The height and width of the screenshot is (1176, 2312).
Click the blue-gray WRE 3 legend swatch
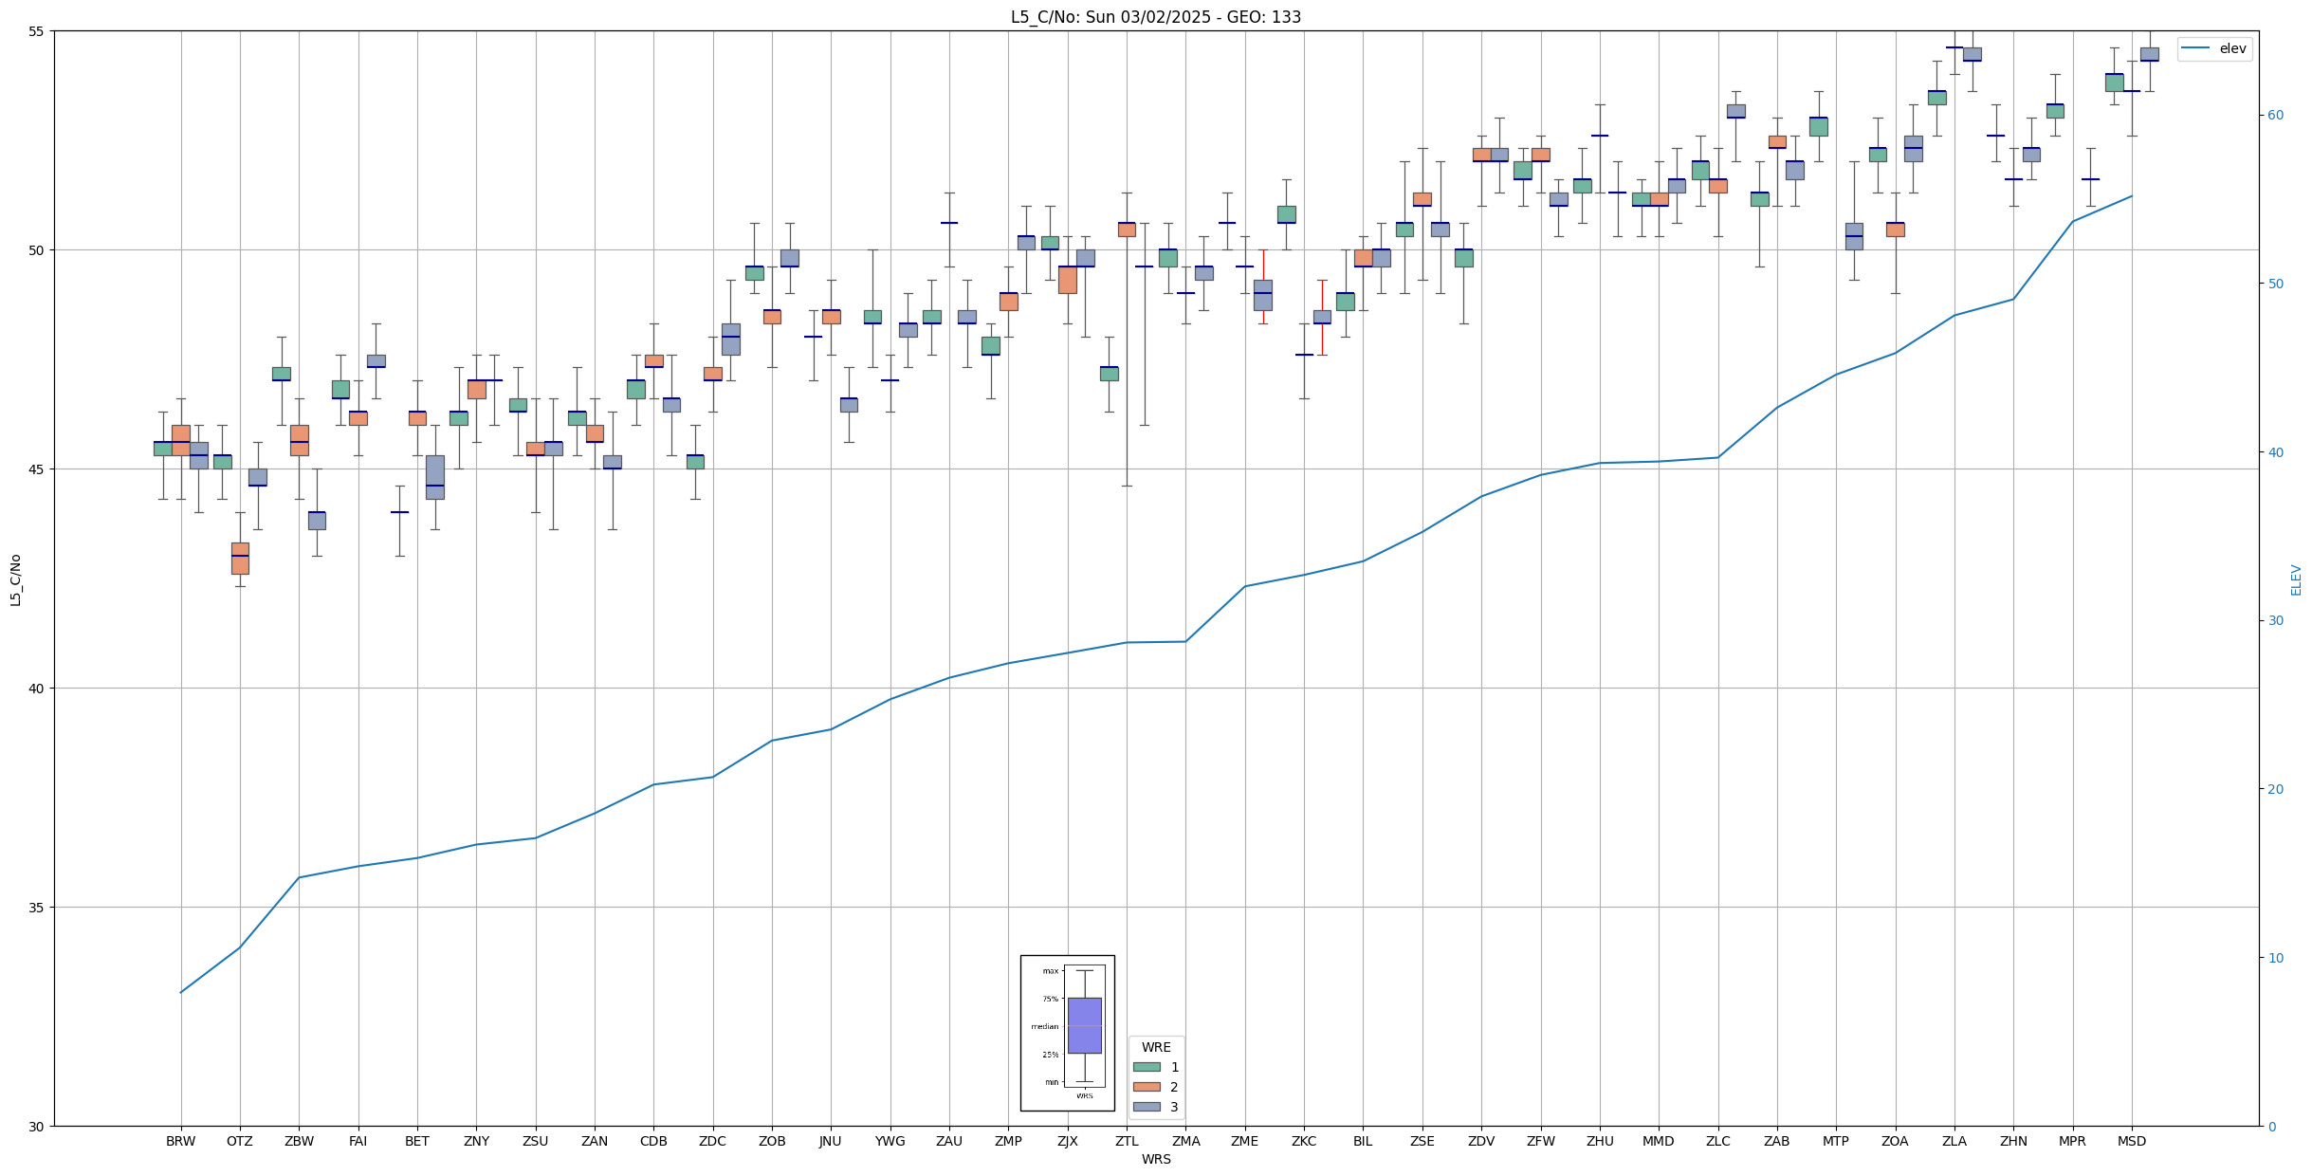tap(1146, 1107)
